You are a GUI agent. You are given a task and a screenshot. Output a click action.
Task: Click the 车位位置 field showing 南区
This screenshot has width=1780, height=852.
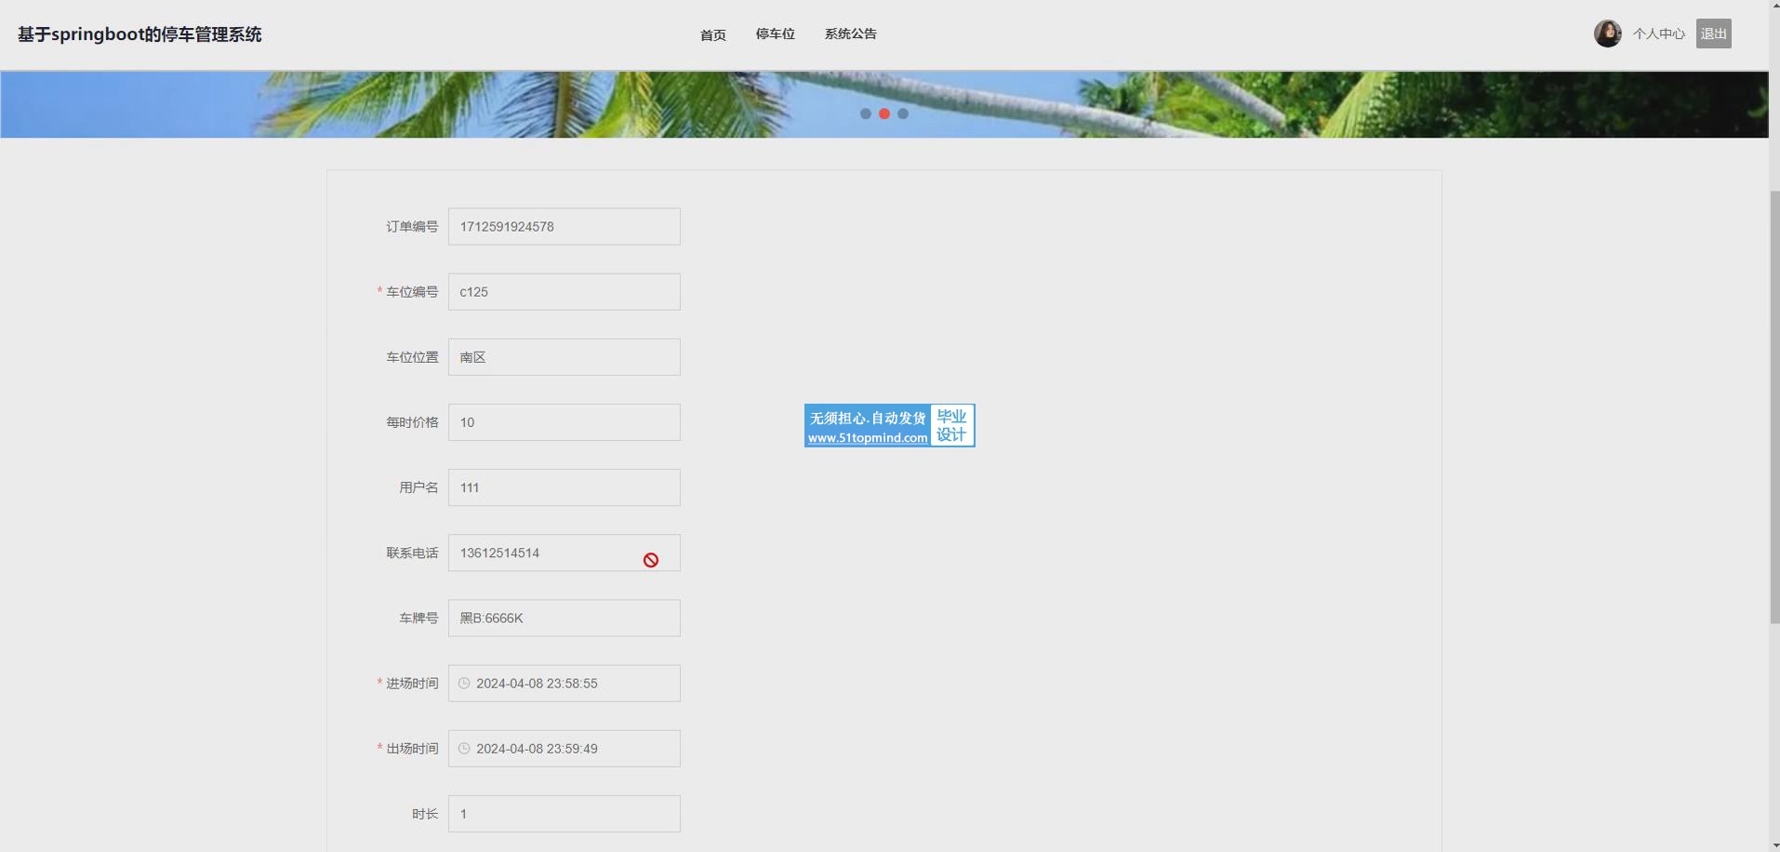(x=564, y=357)
